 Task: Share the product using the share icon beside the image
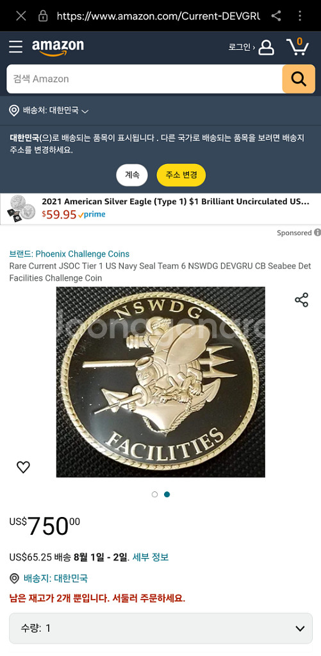301,300
